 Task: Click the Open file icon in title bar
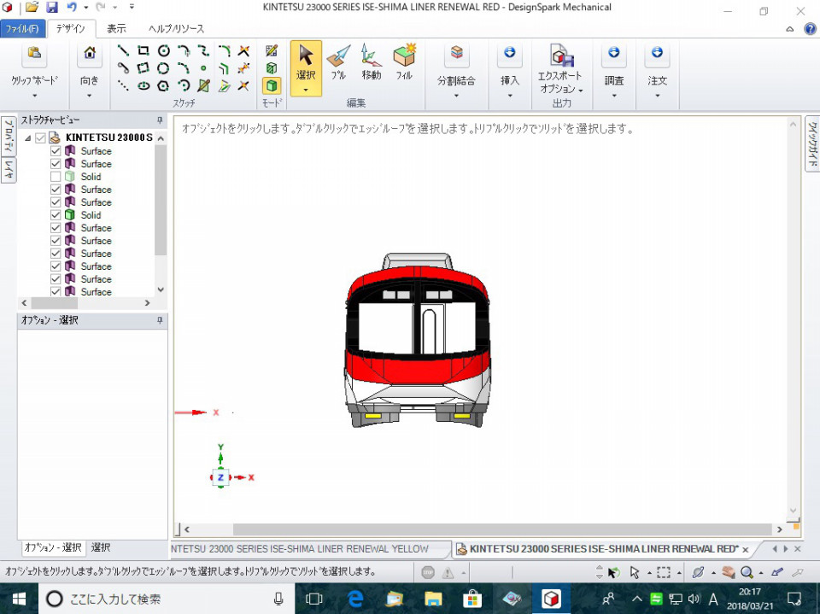click(x=32, y=8)
